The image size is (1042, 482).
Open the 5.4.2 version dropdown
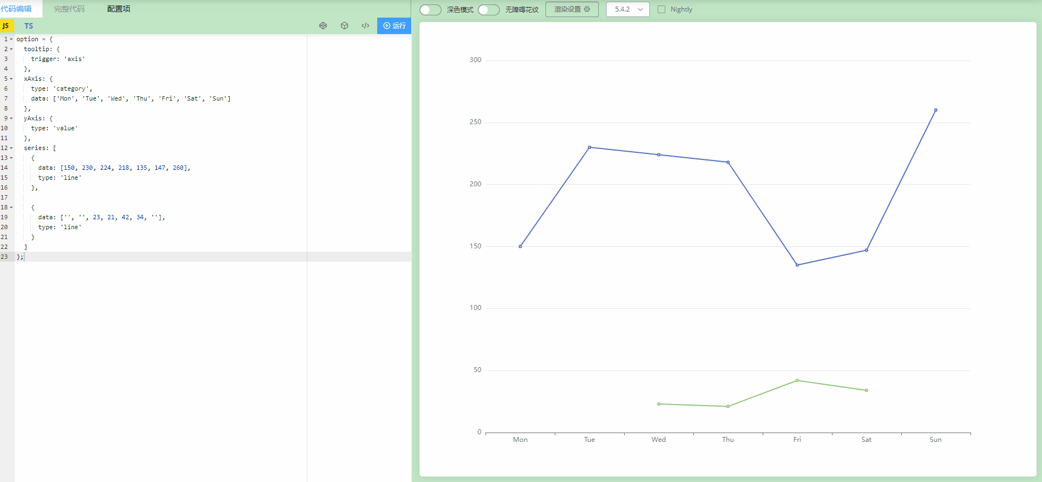(627, 9)
